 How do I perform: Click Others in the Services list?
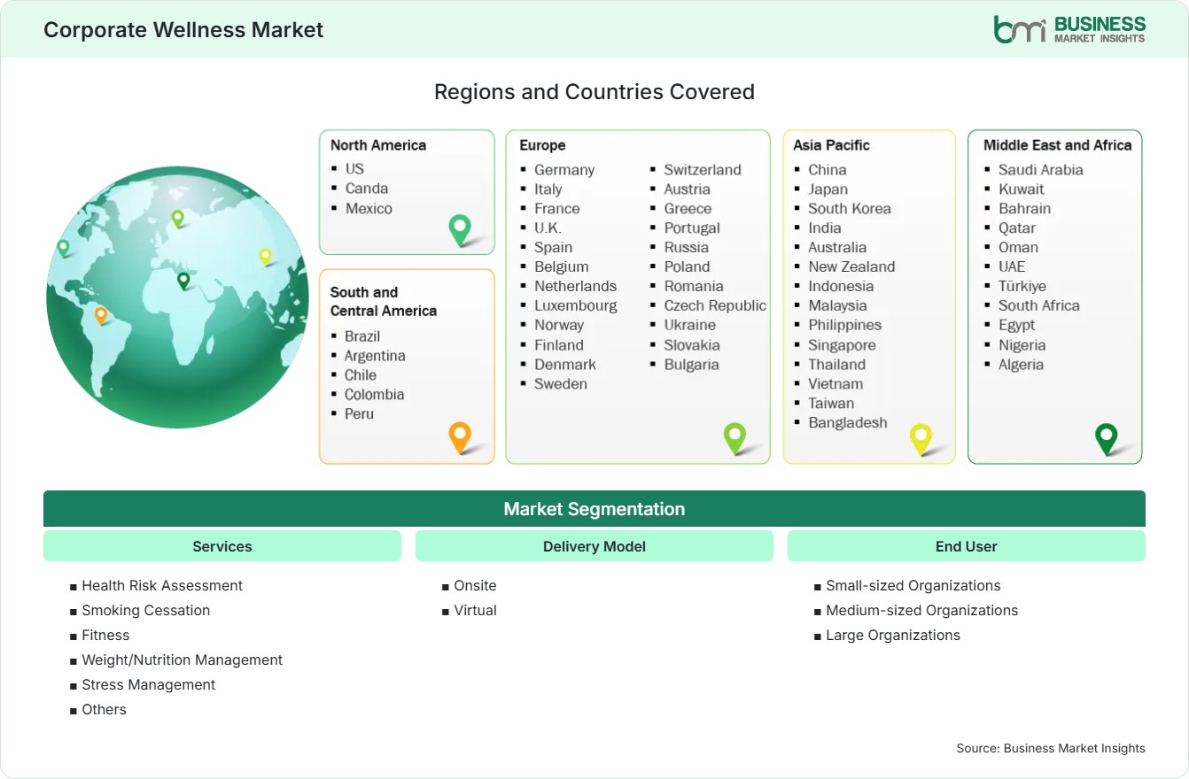[x=105, y=709]
